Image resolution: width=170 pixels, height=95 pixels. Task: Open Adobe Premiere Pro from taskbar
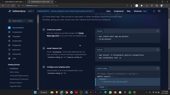pos(96,92)
